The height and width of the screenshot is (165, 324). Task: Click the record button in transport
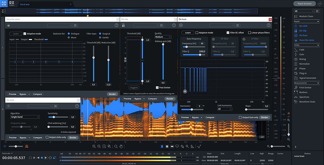[x=34, y=158]
